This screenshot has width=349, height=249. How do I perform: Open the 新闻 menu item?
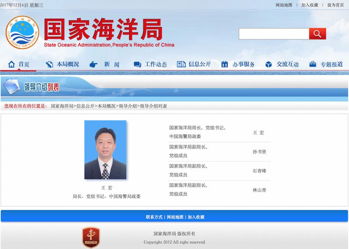click(112, 64)
